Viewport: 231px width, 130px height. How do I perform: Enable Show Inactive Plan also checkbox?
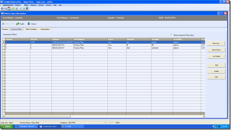172,35
